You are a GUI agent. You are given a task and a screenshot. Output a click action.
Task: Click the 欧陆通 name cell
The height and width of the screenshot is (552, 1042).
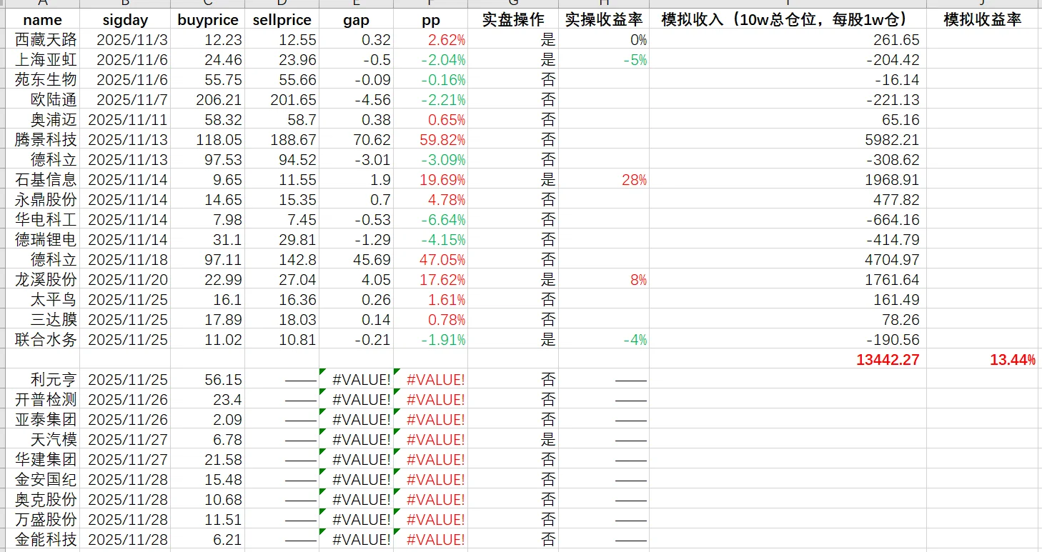coord(42,99)
